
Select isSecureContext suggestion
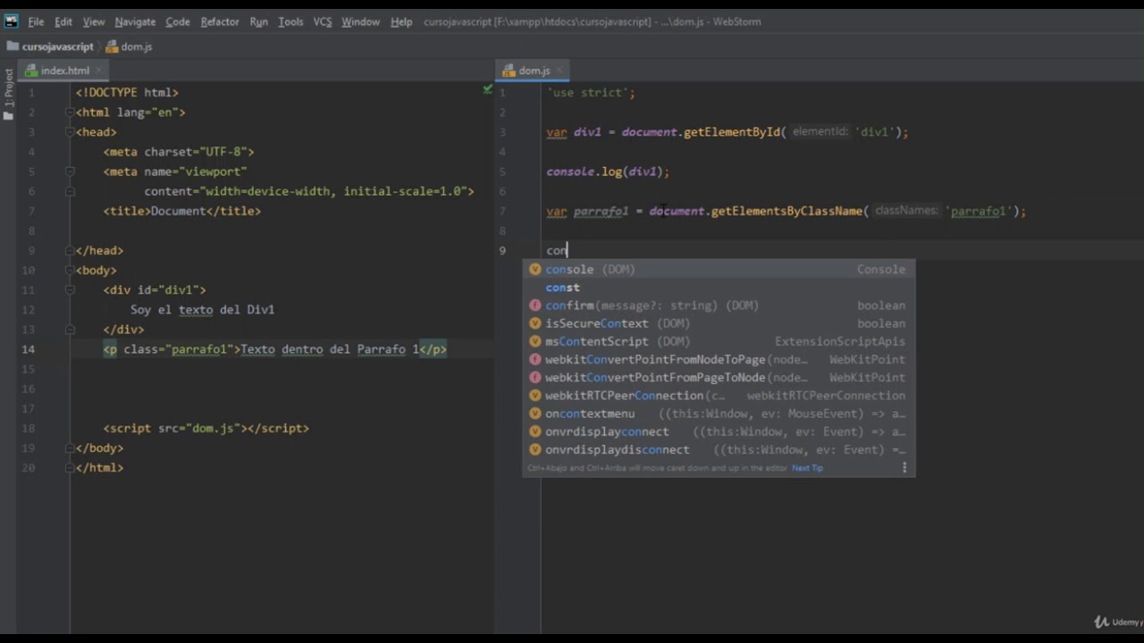(x=719, y=323)
